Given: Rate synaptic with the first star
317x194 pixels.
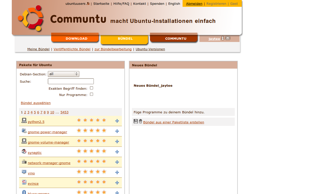Looking at the screenshot, I should pyautogui.click(x=79, y=151).
